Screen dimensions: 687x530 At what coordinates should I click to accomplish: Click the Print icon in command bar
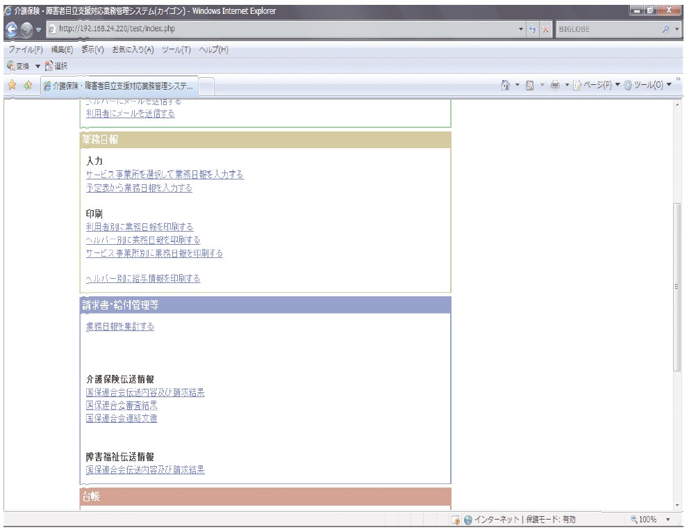[x=555, y=85]
